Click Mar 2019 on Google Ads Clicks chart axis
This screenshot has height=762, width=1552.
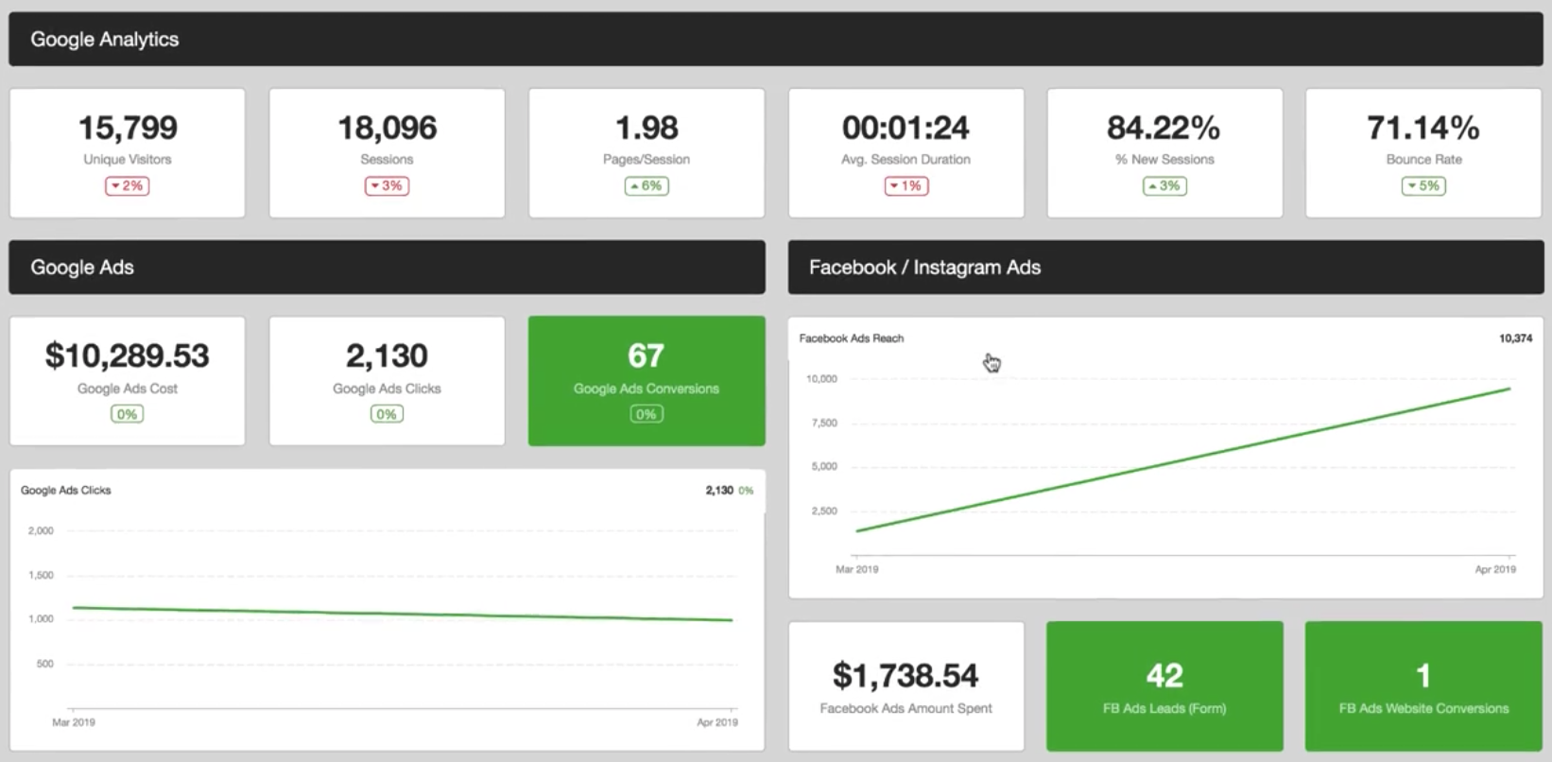click(74, 722)
